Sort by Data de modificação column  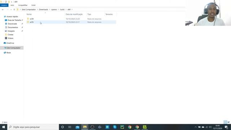coord(74,14)
